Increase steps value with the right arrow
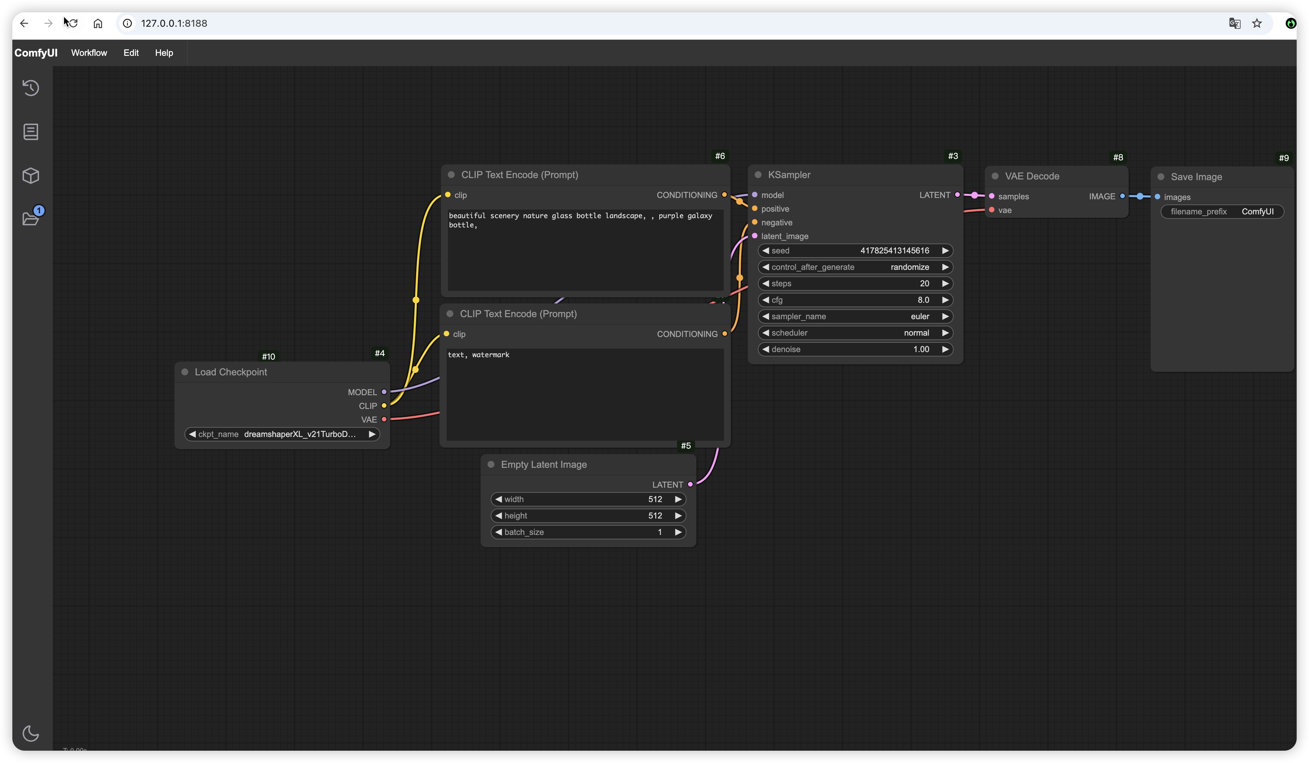 [x=945, y=284]
